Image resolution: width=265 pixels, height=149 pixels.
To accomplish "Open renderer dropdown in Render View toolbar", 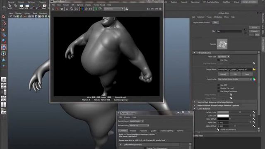I will [113, 9].
